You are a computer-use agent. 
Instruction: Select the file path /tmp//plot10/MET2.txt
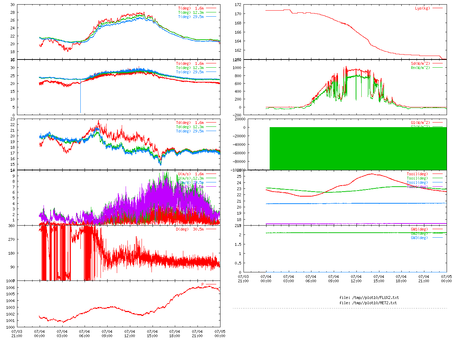point(374,303)
